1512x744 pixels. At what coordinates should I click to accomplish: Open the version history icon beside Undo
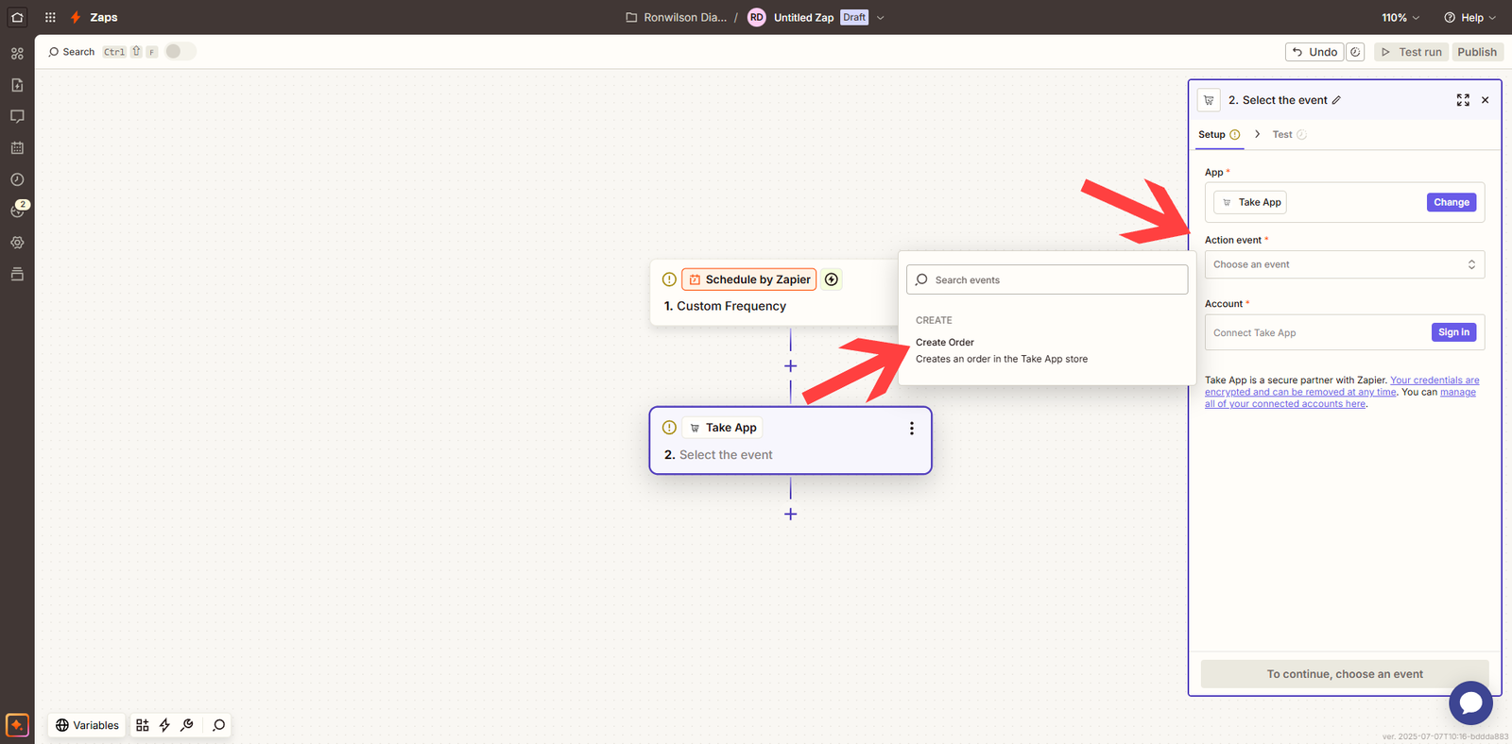tap(1355, 52)
